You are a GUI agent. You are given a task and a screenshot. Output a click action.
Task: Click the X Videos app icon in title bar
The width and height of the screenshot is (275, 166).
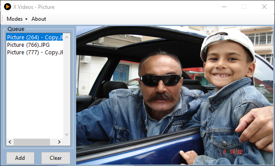[8, 7]
